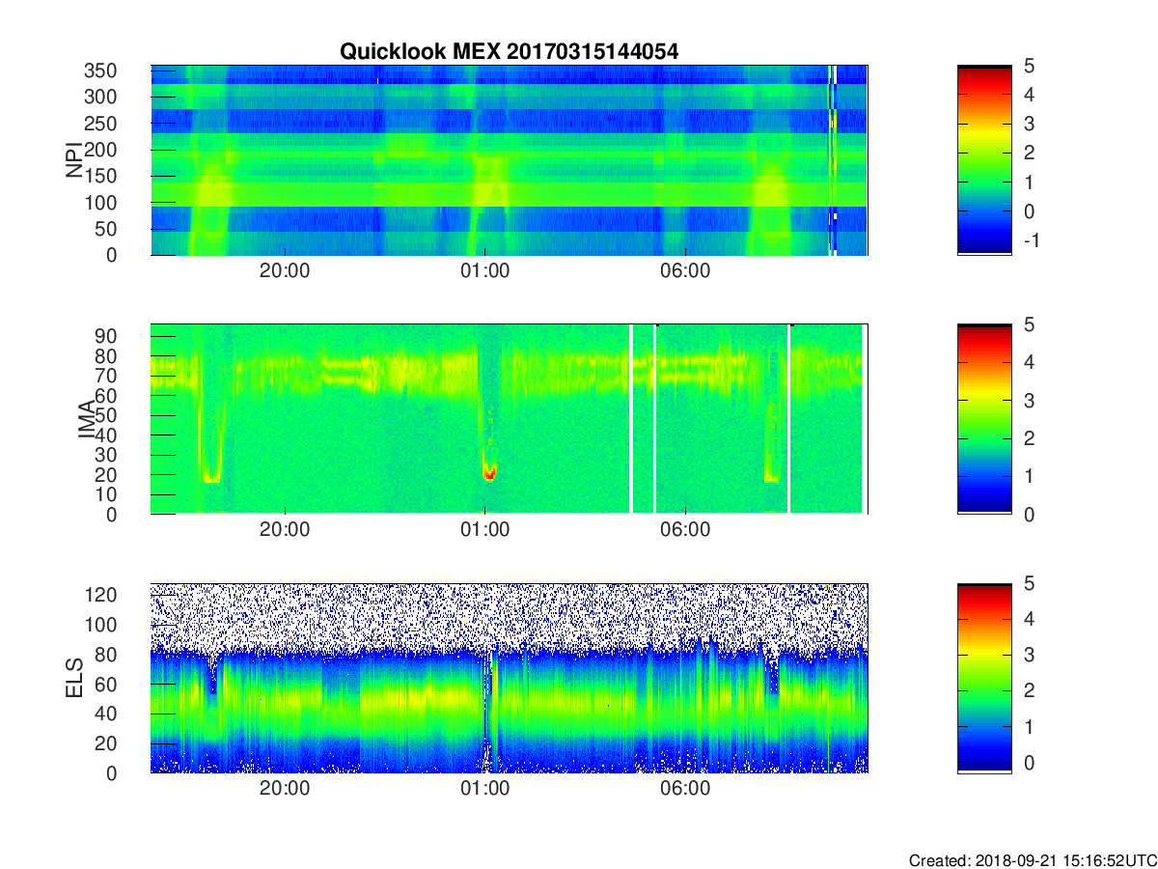This screenshot has width=1158, height=869.
Task: Click the 20:00 time label under IMA plot
Action: pyautogui.click(x=285, y=530)
